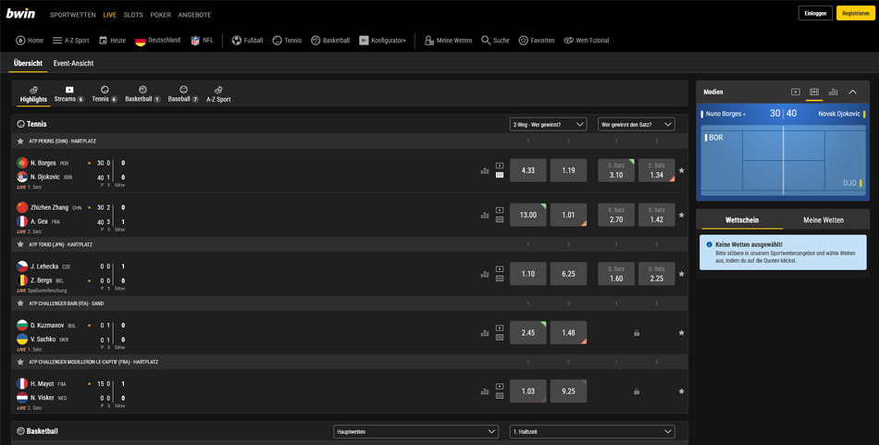Image resolution: width=879 pixels, height=445 pixels.
Task: Star the ATP Challenger Bari league
Action: pos(20,303)
